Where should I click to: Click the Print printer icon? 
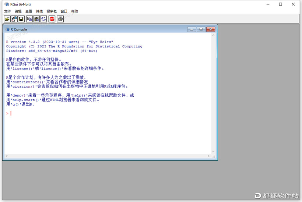click(60, 19)
